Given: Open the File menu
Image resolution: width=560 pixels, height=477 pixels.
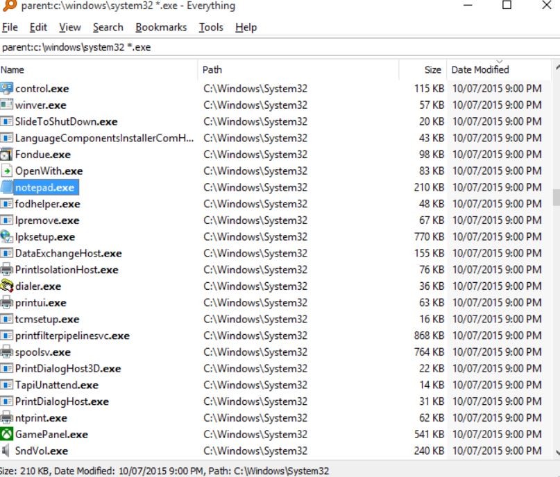Looking at the screenshot, I should click(x=10, y=27).
